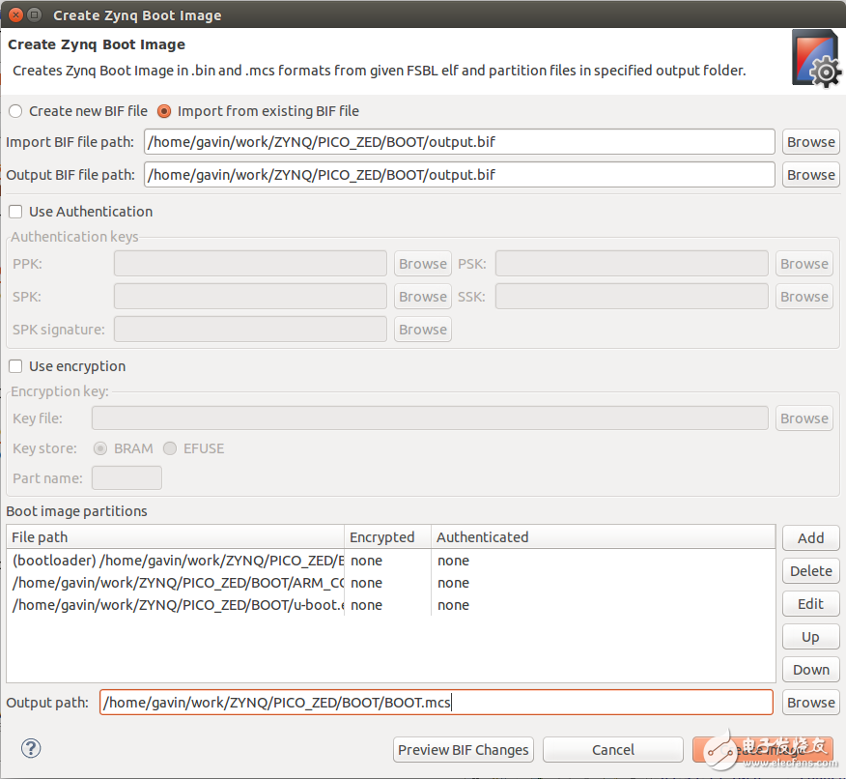Move partition Up in the list
The width and height of the screenshot is (846, 779).
pos(810,637)
